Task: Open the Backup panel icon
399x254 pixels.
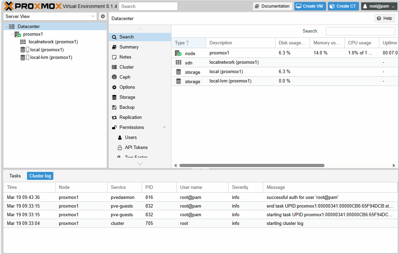Action: pos(114,107)
